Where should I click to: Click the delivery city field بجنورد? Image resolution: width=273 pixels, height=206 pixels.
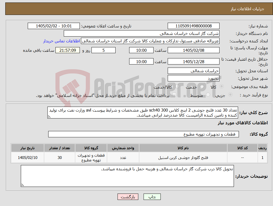point(193,78)
